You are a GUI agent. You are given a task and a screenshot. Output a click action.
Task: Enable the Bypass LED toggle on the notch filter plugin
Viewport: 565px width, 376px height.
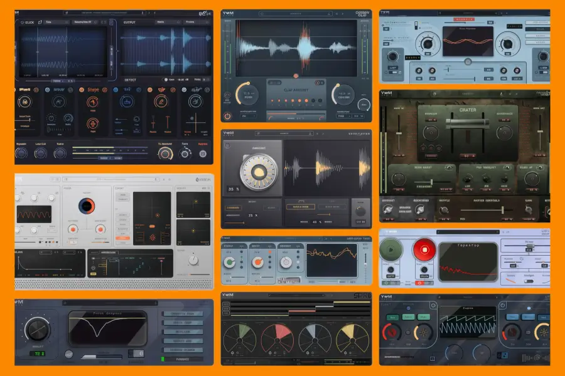[163, 358]
